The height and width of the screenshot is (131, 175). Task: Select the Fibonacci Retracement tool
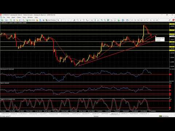[x=77, y=20]
